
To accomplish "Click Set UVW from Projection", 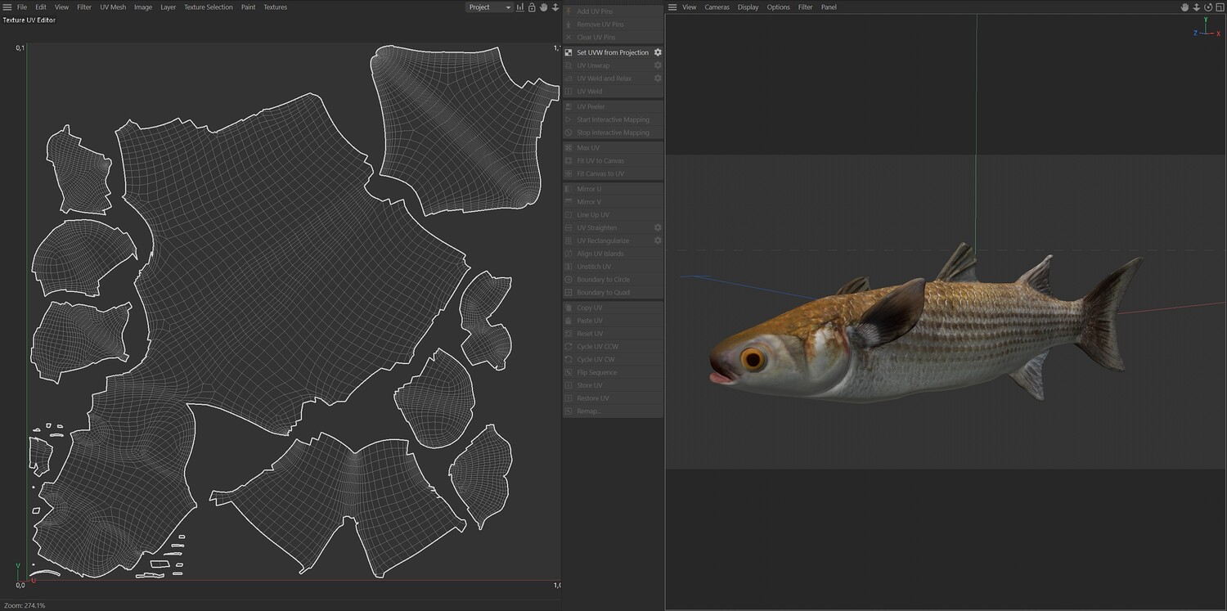I will pos(613,52).
